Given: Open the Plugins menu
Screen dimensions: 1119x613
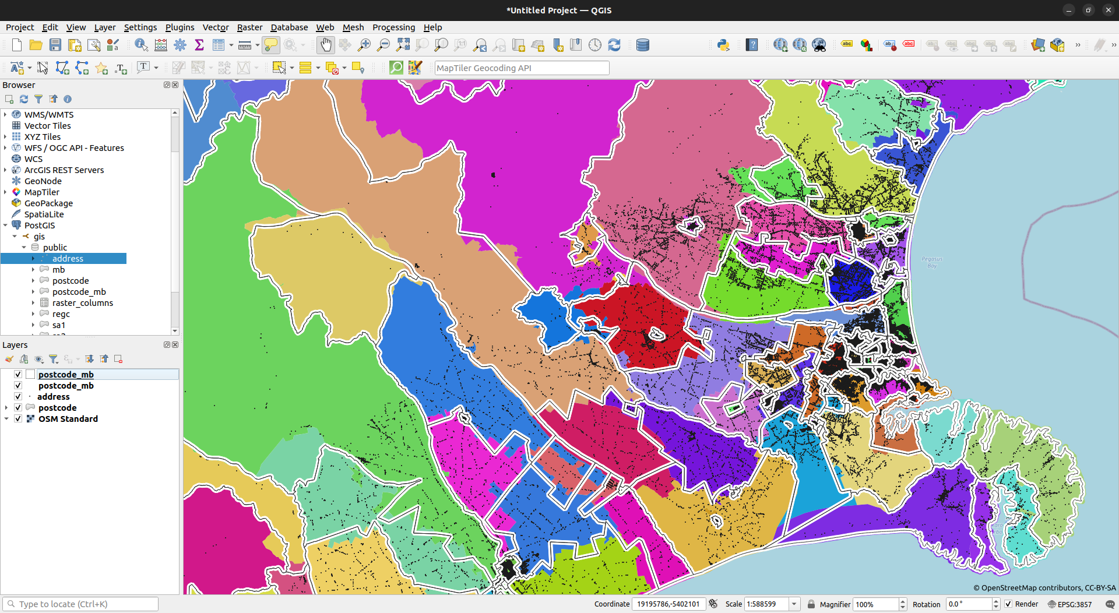Looking at the screenshot, I should point(180,27).
